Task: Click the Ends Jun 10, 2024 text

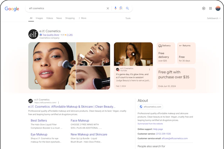Action: (167, 86)
